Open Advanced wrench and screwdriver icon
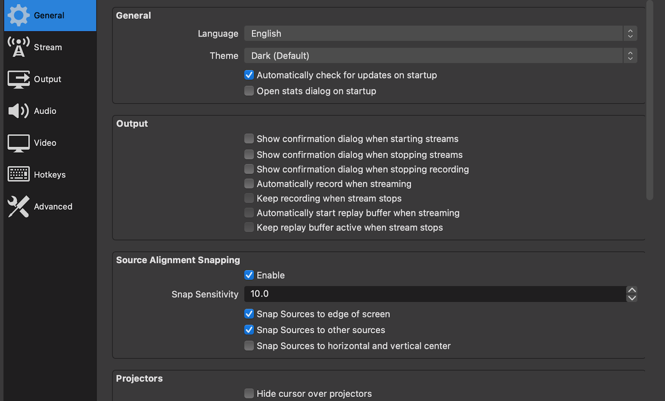665x401 pixels. (x=19, y=206)
